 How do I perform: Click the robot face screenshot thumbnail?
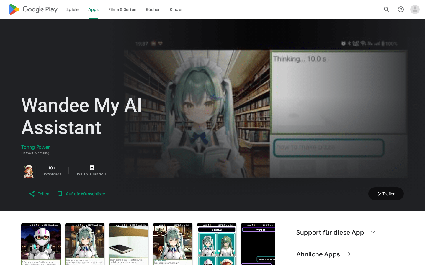click(41, 244)
